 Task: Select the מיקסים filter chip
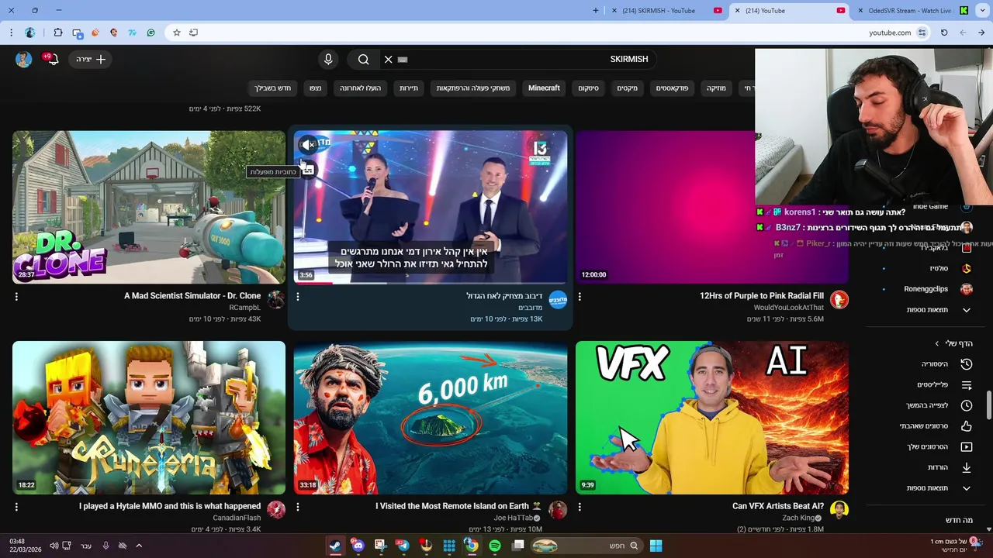(627, 88)
